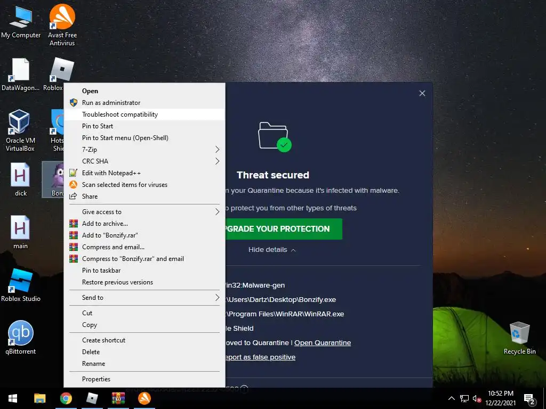Choose Add to archive...
Image resolution: width=546 pixels, height=409 pixels.
(144, 224)
